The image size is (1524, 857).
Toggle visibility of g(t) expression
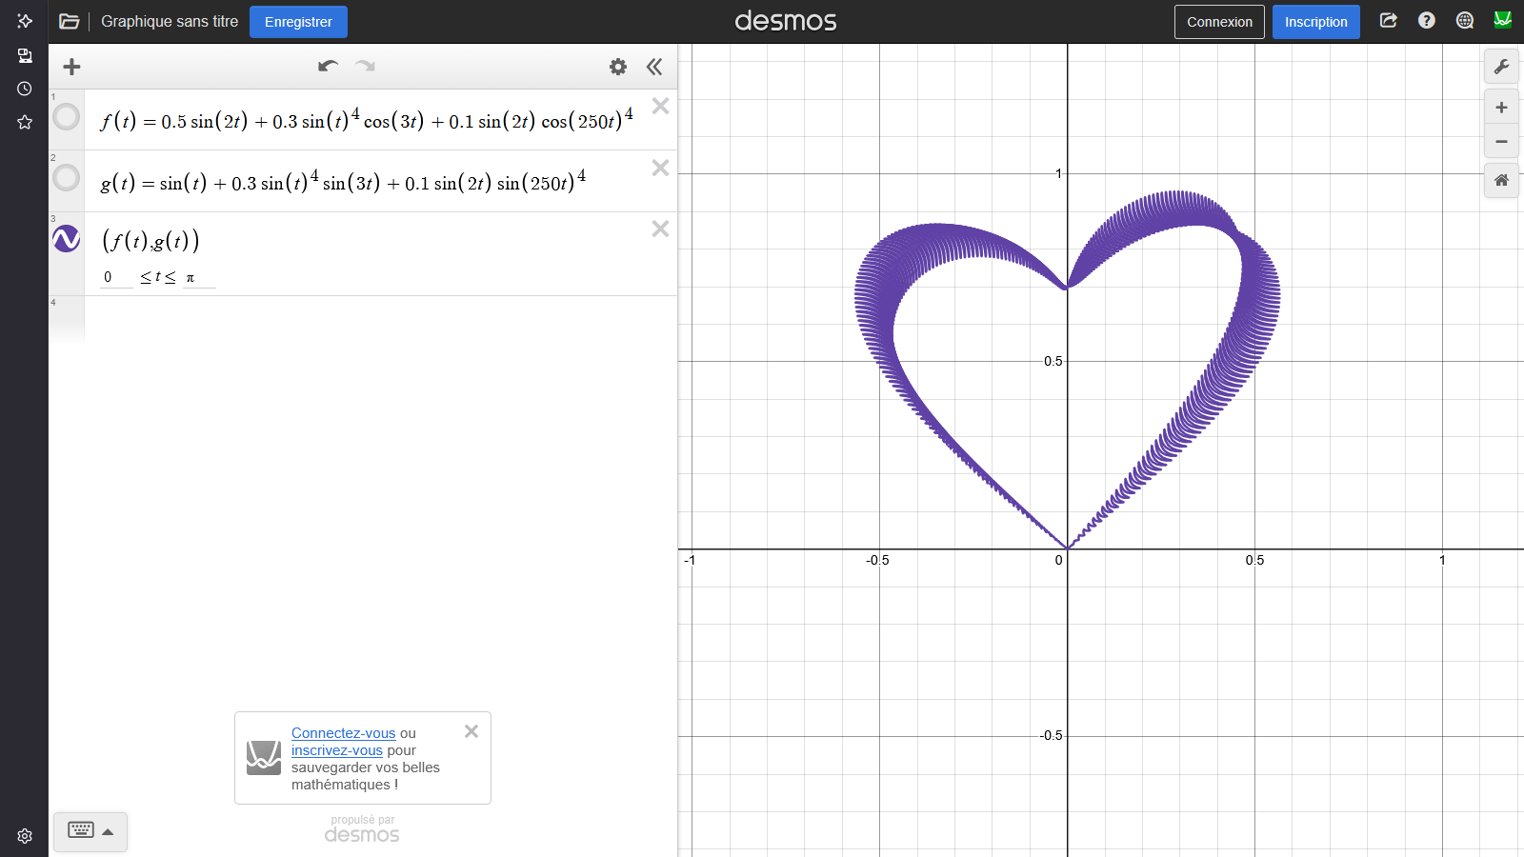pyautogui.click(x=67, y=177)
